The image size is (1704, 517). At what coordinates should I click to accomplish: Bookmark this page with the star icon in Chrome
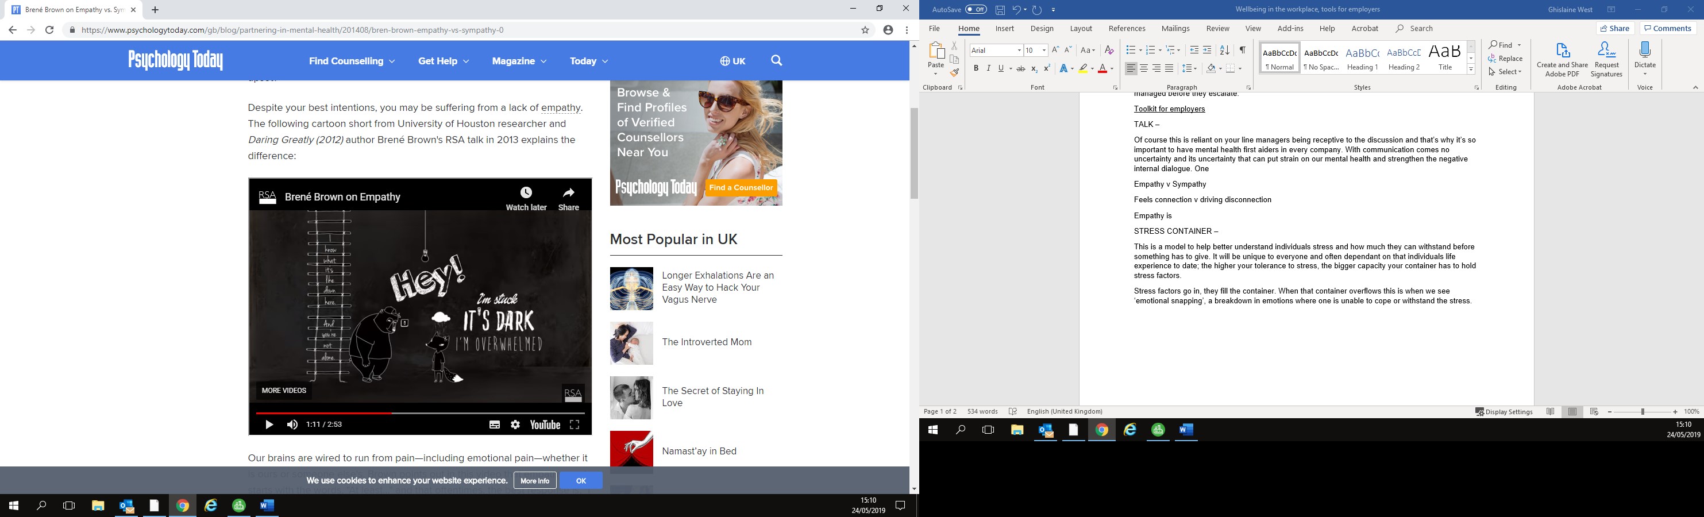[865, 30]
